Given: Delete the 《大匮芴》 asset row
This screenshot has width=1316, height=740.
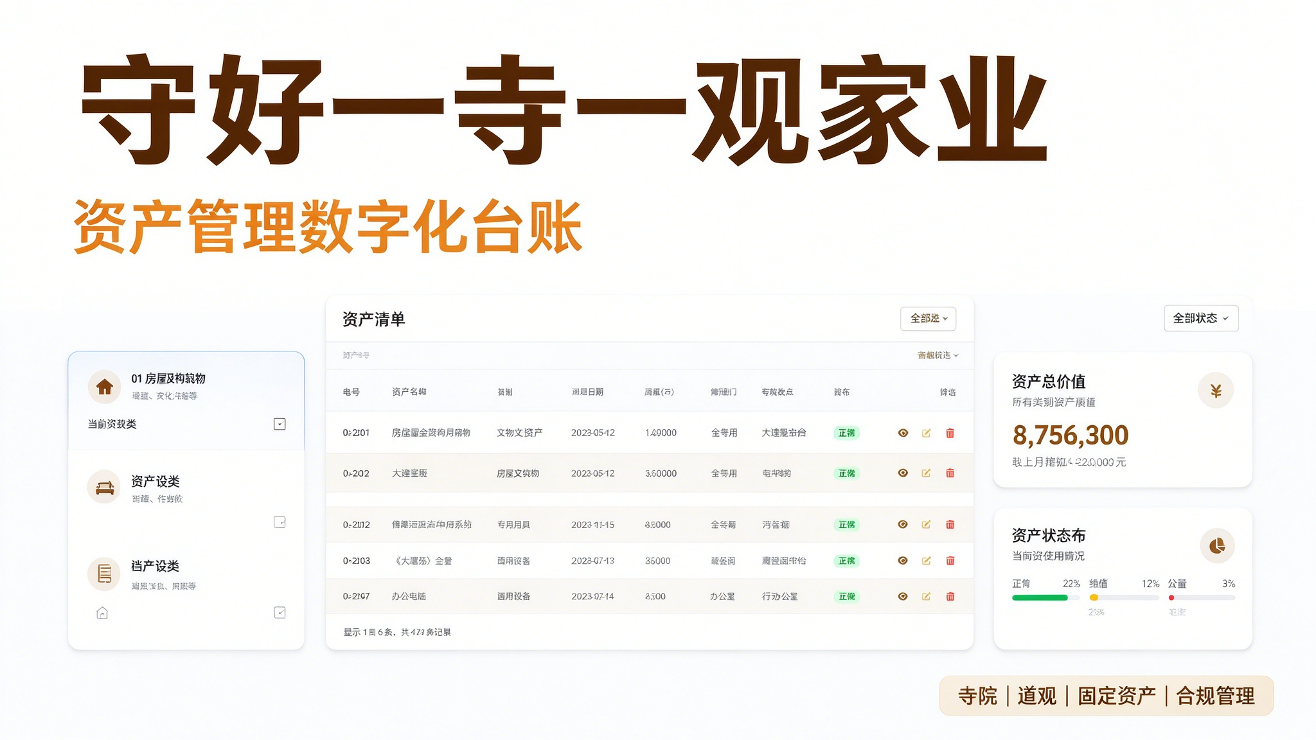Looking at the screenshot, I should point(950,561).
